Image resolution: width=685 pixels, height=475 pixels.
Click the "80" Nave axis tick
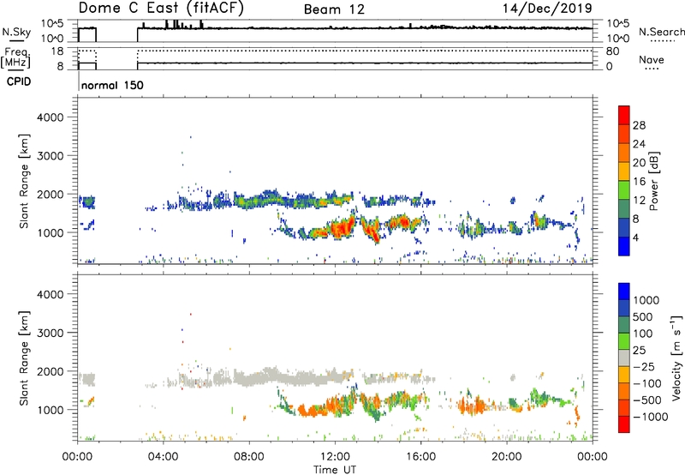(613, 51)
